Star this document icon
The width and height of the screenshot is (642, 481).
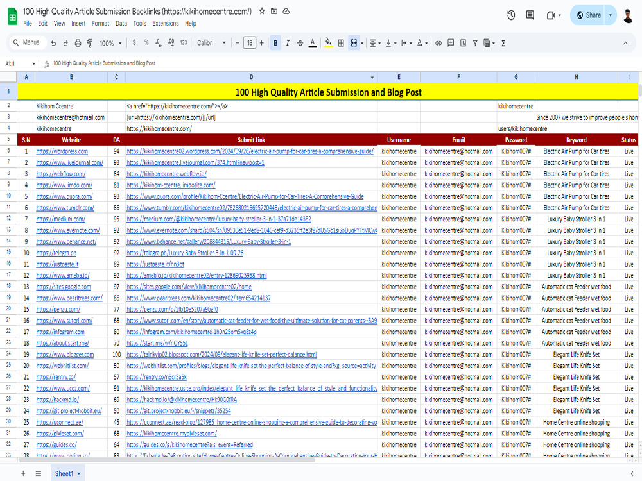click(262, 11)
